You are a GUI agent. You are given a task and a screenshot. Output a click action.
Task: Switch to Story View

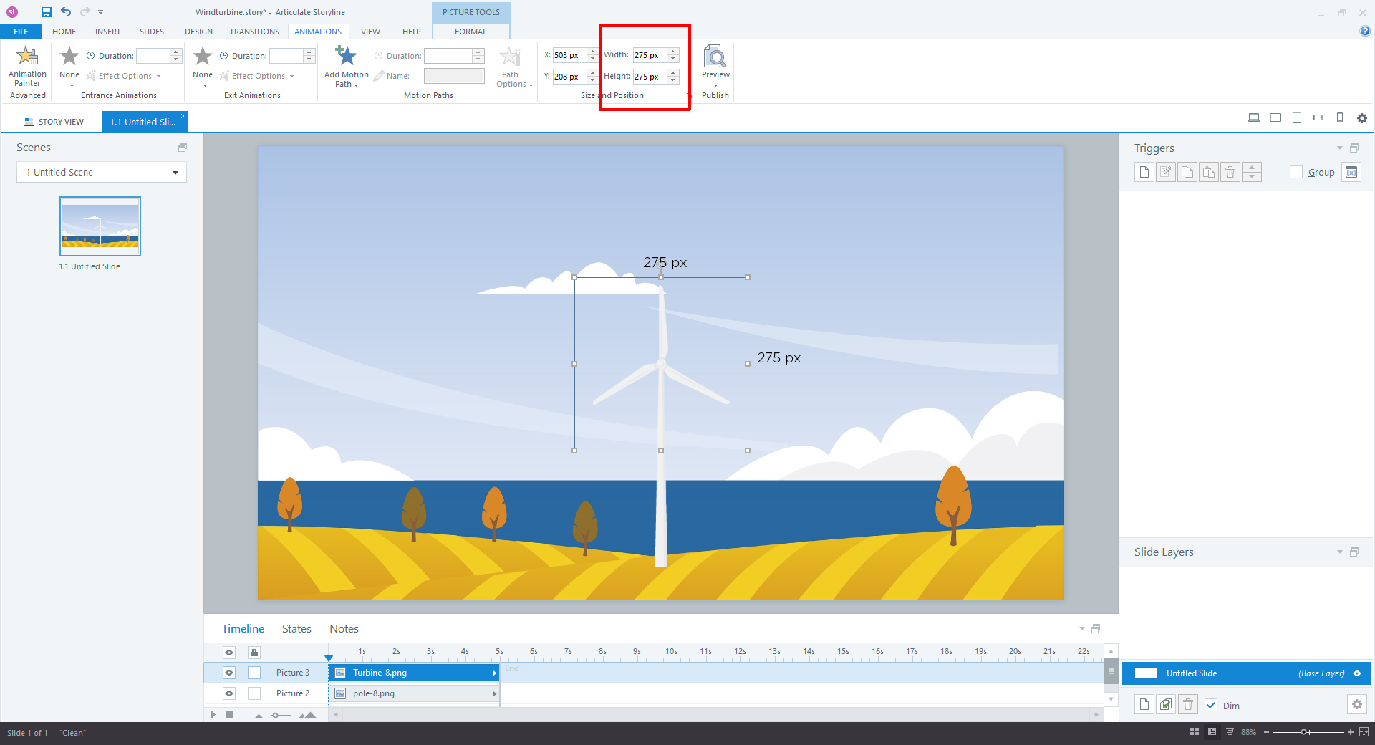click(54, 122)
